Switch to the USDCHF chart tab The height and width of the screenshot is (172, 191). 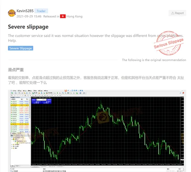pyautogui.click(x=43, y=167)
